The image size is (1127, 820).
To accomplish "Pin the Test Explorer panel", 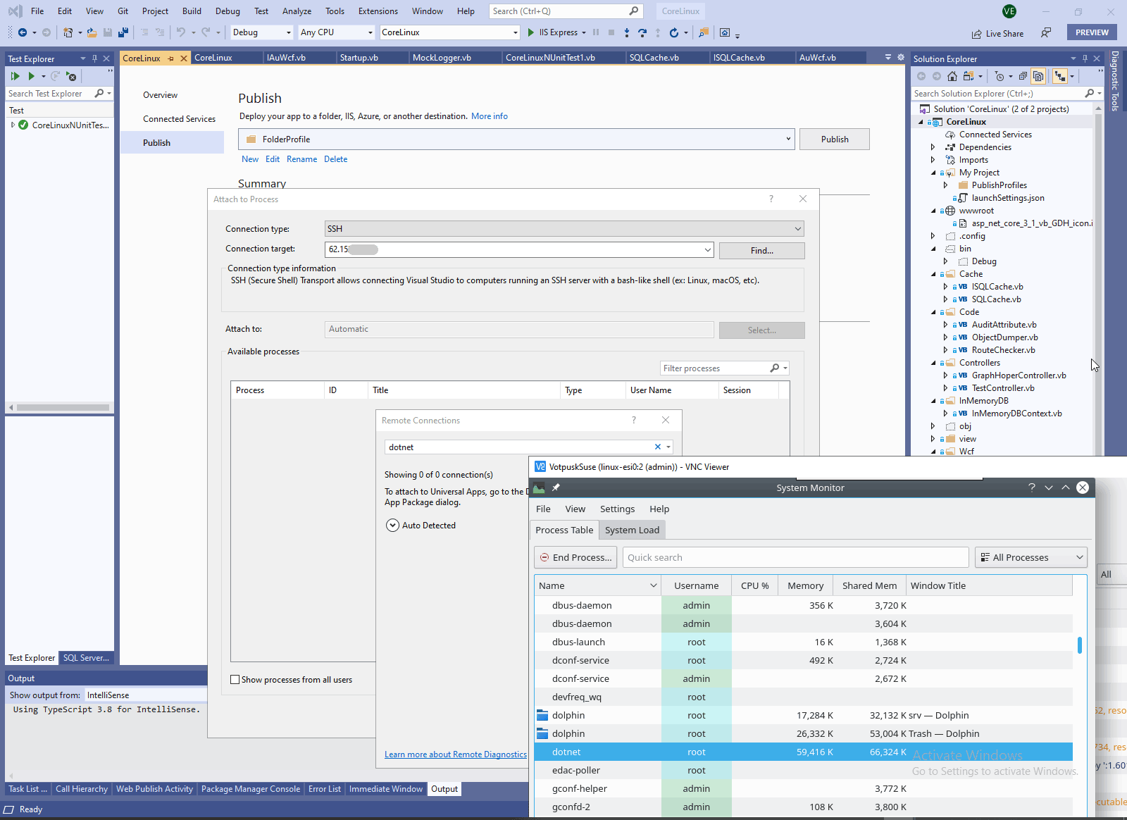I will pos(95,58).
